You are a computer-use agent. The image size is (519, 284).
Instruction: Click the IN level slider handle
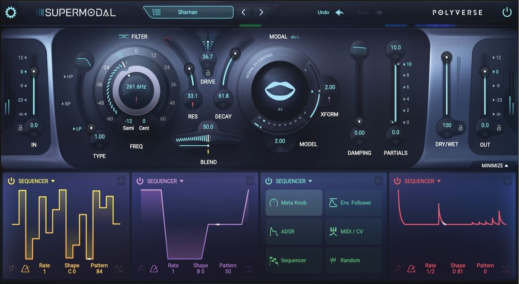pos(34,72)
